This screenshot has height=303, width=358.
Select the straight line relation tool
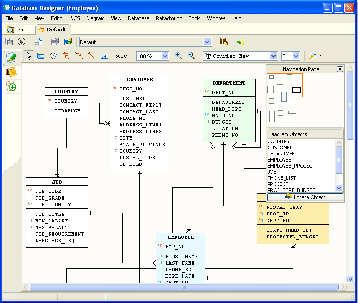[92, 56]
